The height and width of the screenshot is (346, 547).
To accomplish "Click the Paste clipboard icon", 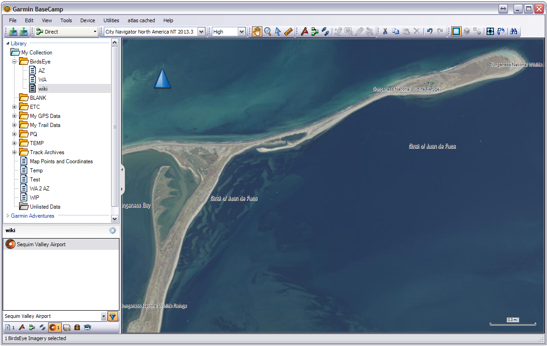I will pos(406,32).
